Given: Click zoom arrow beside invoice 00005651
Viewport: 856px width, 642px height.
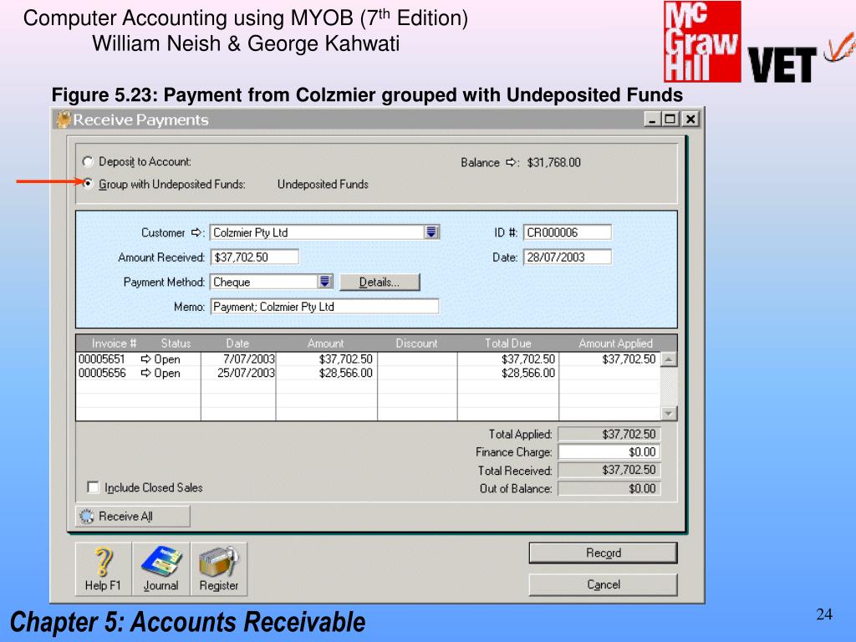Looking at the screenshot, I should (145, 359).
